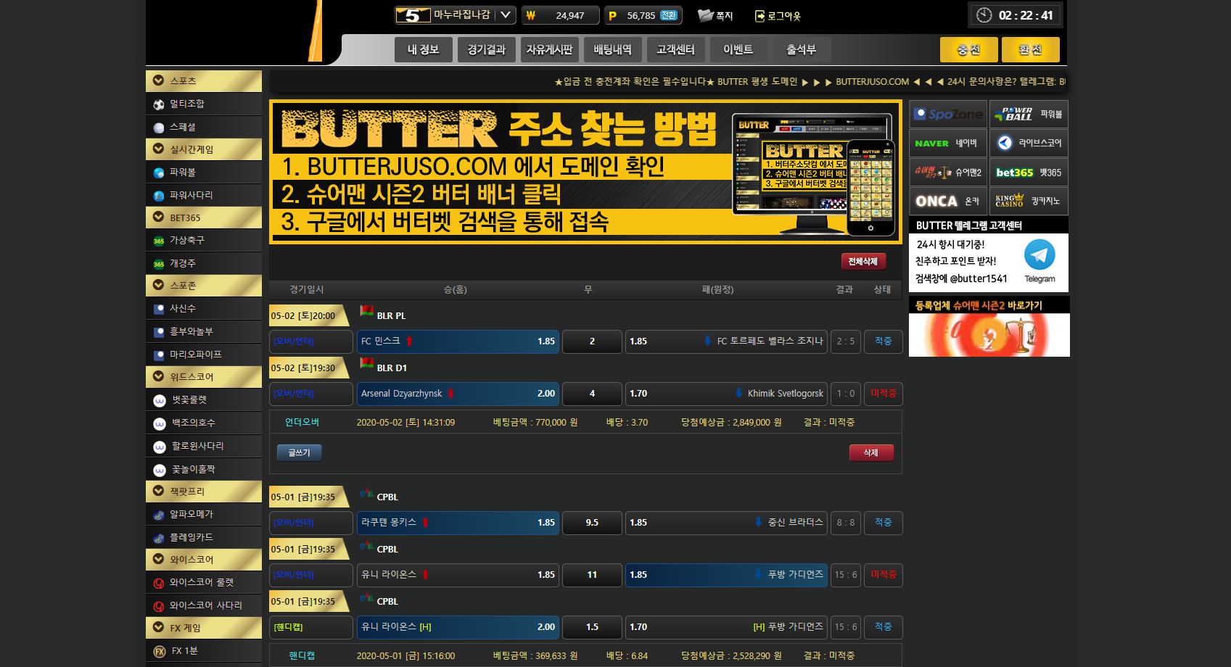Click the NAVER shortcut logo
Viewport: 1231px width, 667px height.
932,144
